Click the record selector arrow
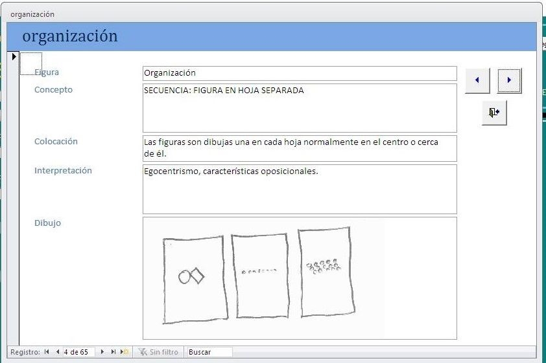Image resolution: width=546 pixels, height=363 pixels. point(13,57)
